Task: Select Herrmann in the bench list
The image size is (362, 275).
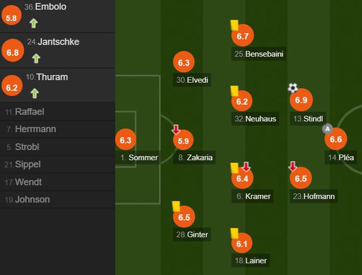Action: (x=57, y=129)
